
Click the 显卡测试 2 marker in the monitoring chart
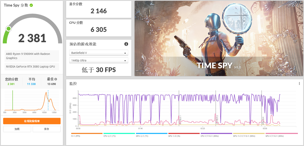tap(217, 120)
